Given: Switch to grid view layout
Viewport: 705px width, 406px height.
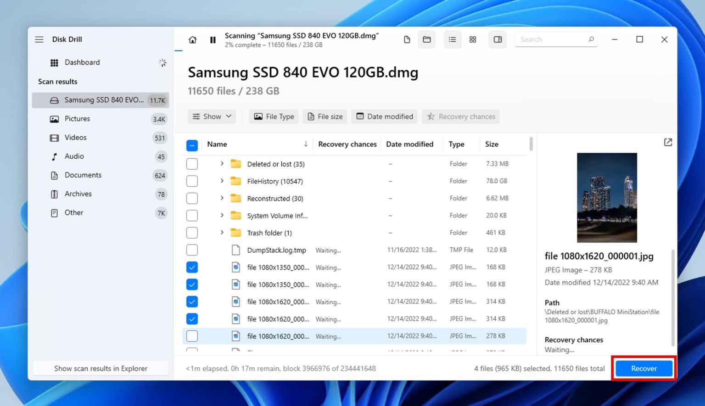Looking at the screenshot, I should coord(472,39).
